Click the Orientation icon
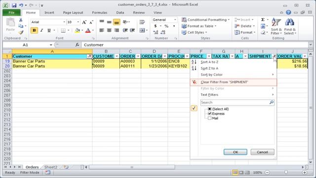 coord(125,22)
